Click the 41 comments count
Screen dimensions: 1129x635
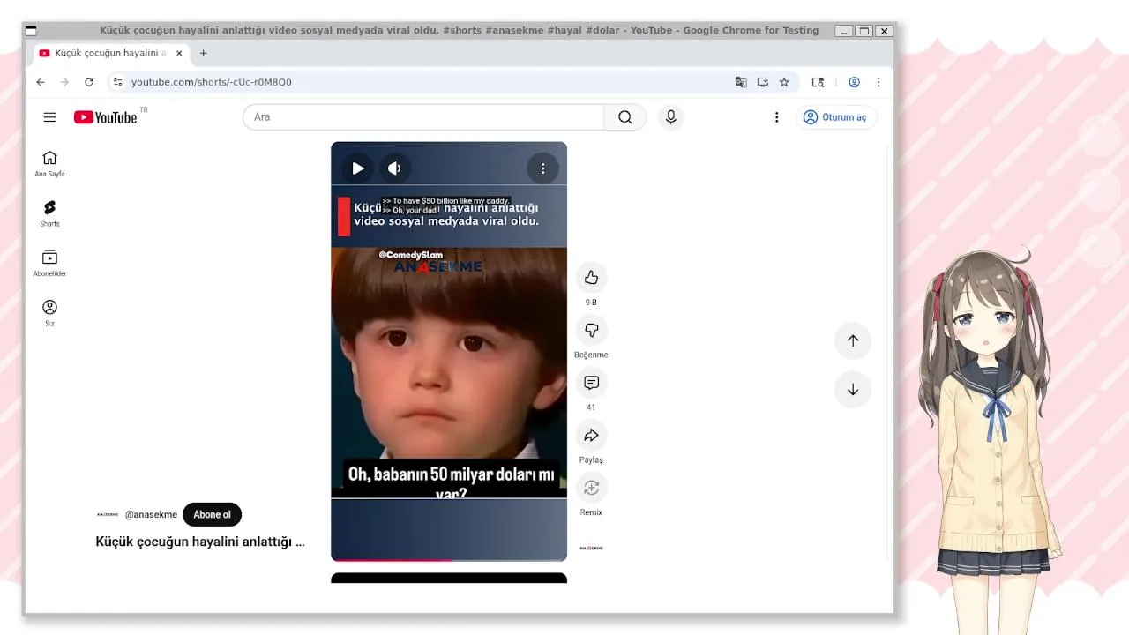591,407
